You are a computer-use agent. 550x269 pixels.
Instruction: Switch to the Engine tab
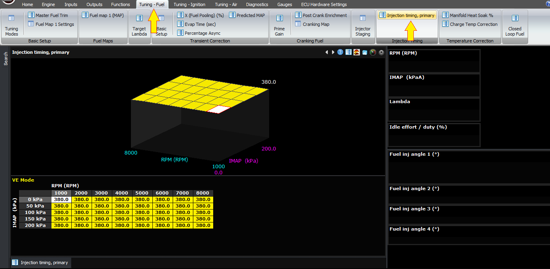coord(49,4)
